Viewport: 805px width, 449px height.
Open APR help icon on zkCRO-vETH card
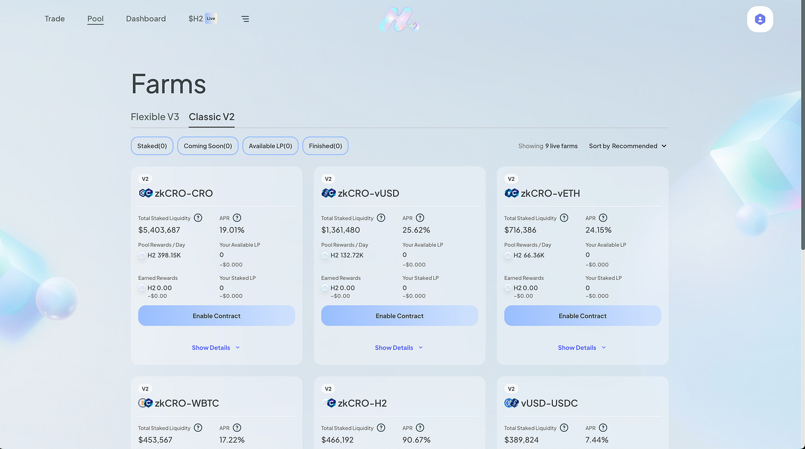click(603, 218)
